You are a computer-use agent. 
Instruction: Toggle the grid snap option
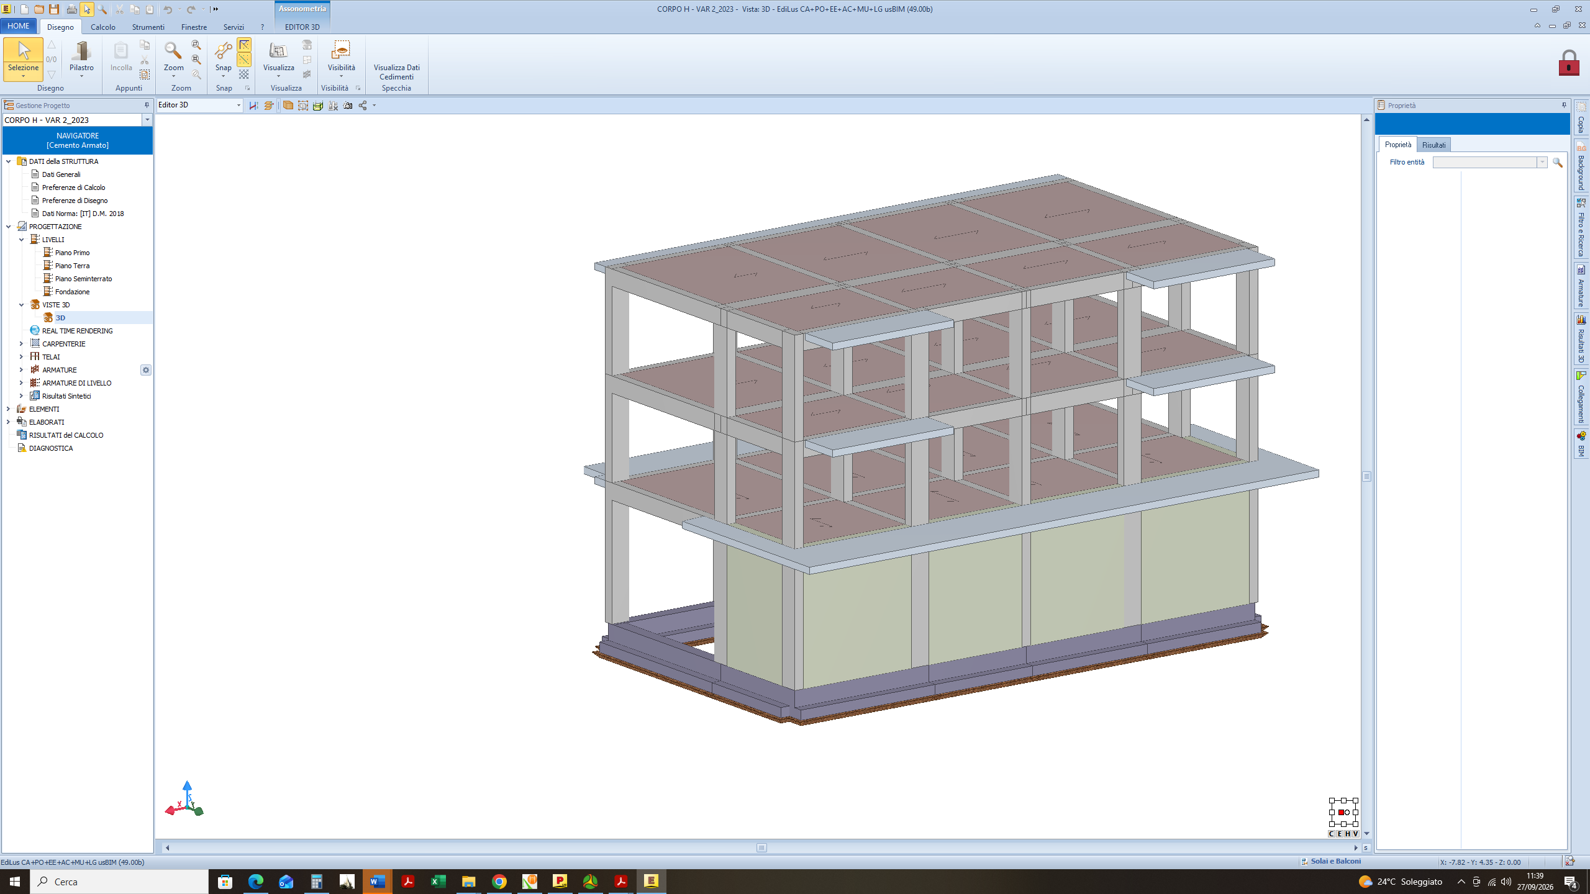pos(244,74)
